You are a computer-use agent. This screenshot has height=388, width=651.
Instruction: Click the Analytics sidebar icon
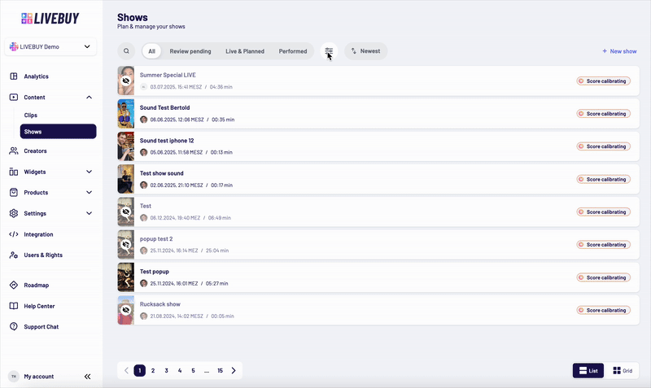[x=14, y=76]
